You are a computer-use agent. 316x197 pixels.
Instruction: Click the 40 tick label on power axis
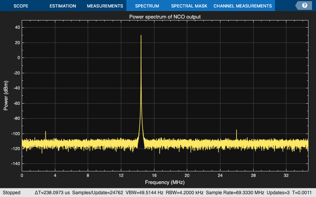17,27
